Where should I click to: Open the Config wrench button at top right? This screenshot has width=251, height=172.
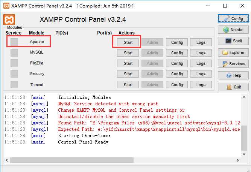click(x=233, y=19)
